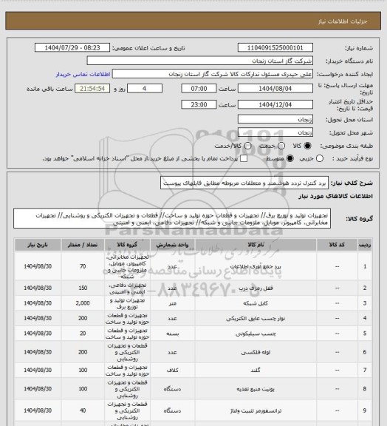Image resolution: width=387 pixels, height=426 pixels.
Task: Click the response deadline time 07:00
Action: click(x=199, y=89)
